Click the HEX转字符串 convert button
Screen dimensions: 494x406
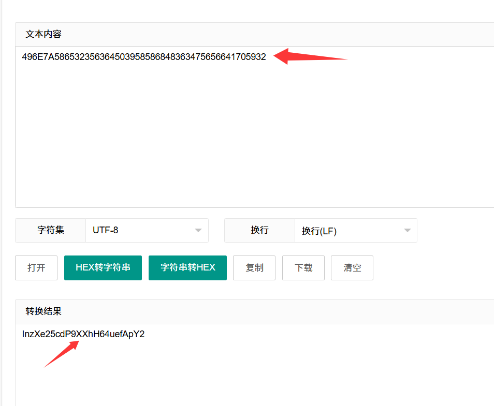click(103, 268)
